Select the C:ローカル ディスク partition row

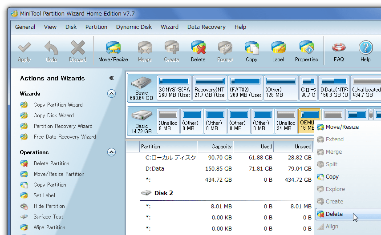click(220, 158)
